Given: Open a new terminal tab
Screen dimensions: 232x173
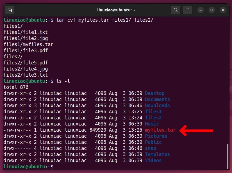Looking at the screenshot, I should (10, 10).
